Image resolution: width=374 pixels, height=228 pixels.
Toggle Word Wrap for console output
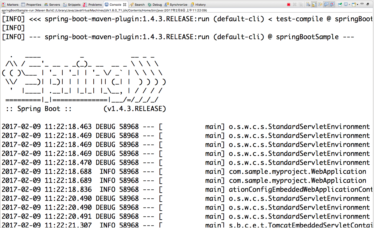pos(320,4)
